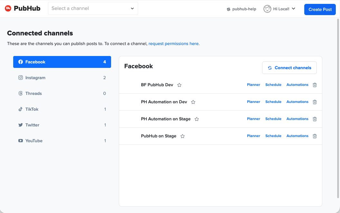
Task: Click the user avatar icon
Action: [267, 9]
